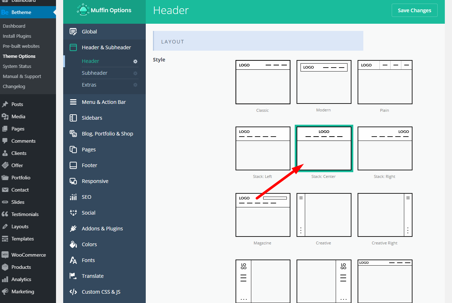Select the Creative header style

tap(324, 215)
